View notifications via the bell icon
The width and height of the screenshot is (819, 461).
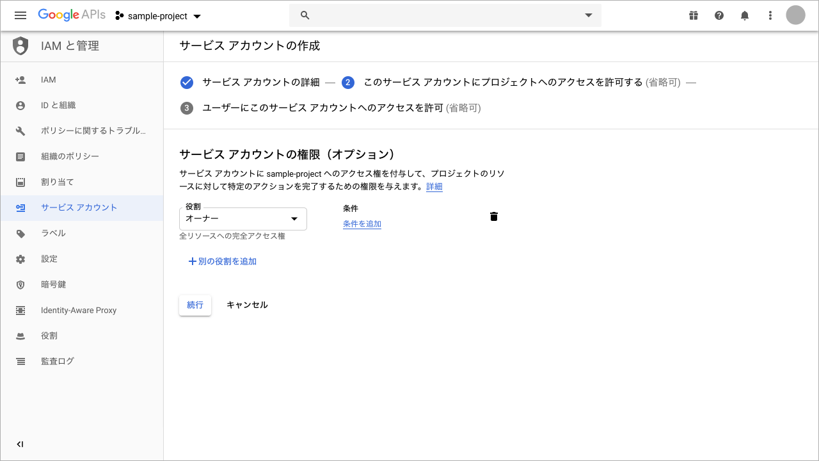(745, 15)
